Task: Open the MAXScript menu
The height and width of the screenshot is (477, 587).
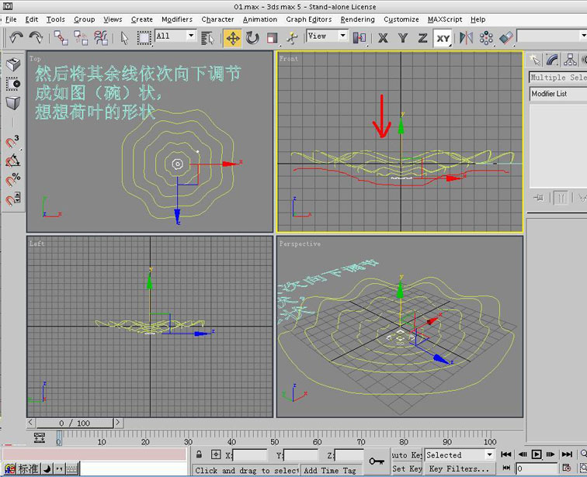Action: click(x=445, y=19)
